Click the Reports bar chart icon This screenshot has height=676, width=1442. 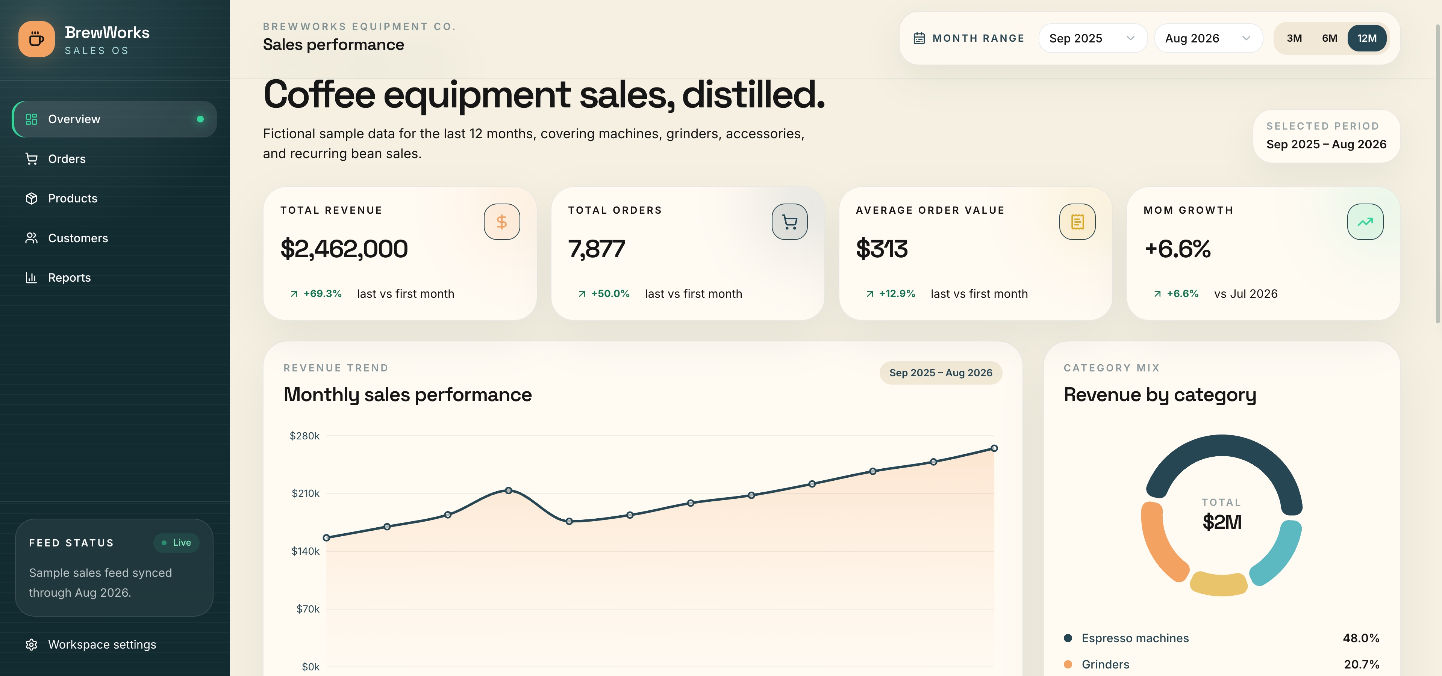31,278
